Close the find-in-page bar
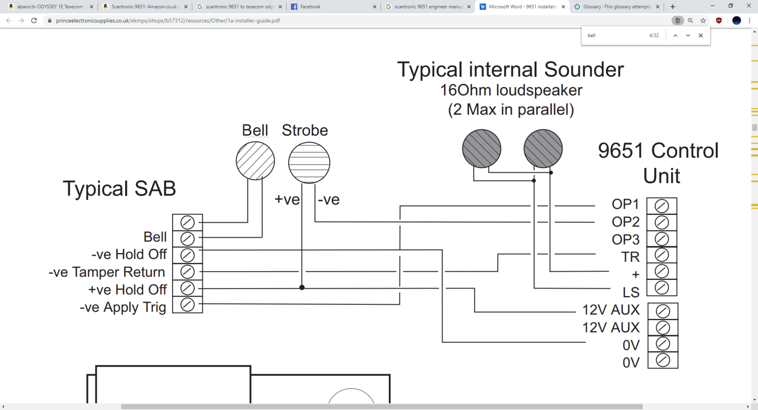 (x=701, y=35)
